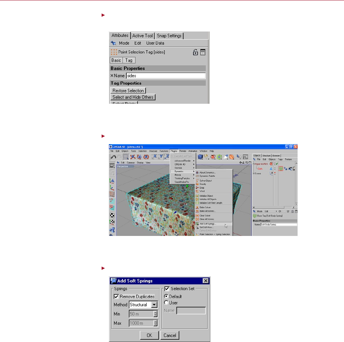Screen dimensions: 344x342
Task: Click the Tag button under Point Selection Tag
Action: coord(129,60)
